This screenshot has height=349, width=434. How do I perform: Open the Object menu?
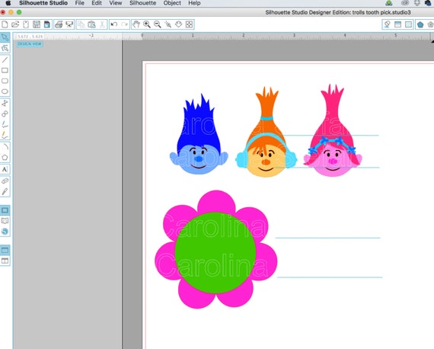(x=172, y=3)
